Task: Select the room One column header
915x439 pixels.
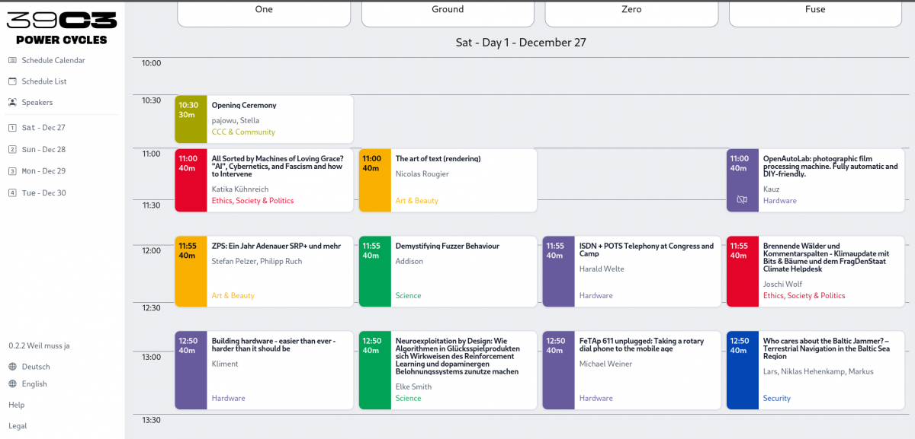Action: pyautogui.click(x=264, y=11)
